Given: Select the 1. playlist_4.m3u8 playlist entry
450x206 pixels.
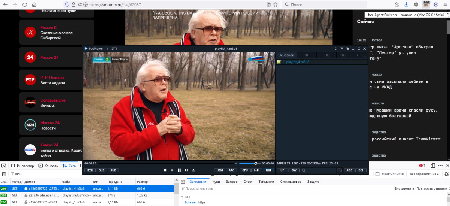Looking at the screenshot, I should click(x=322, y=62).
